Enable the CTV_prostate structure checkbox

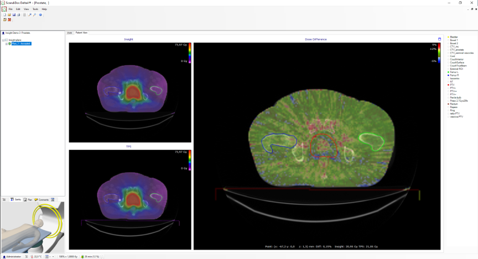[x=448, y=50]
